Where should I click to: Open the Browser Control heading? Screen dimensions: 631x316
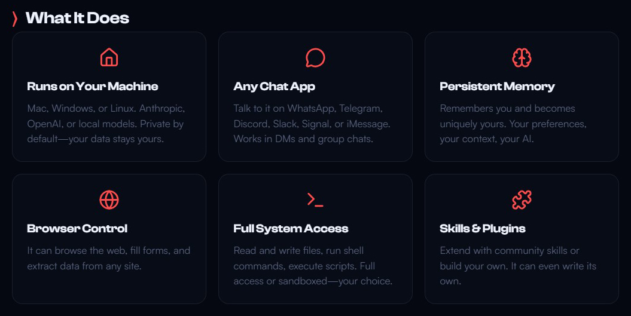point(77,228)
